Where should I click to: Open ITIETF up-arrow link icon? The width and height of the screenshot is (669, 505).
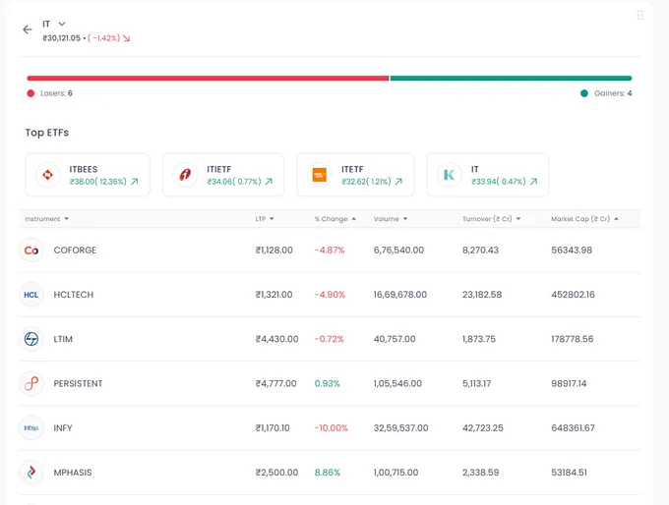pos(269,182)
